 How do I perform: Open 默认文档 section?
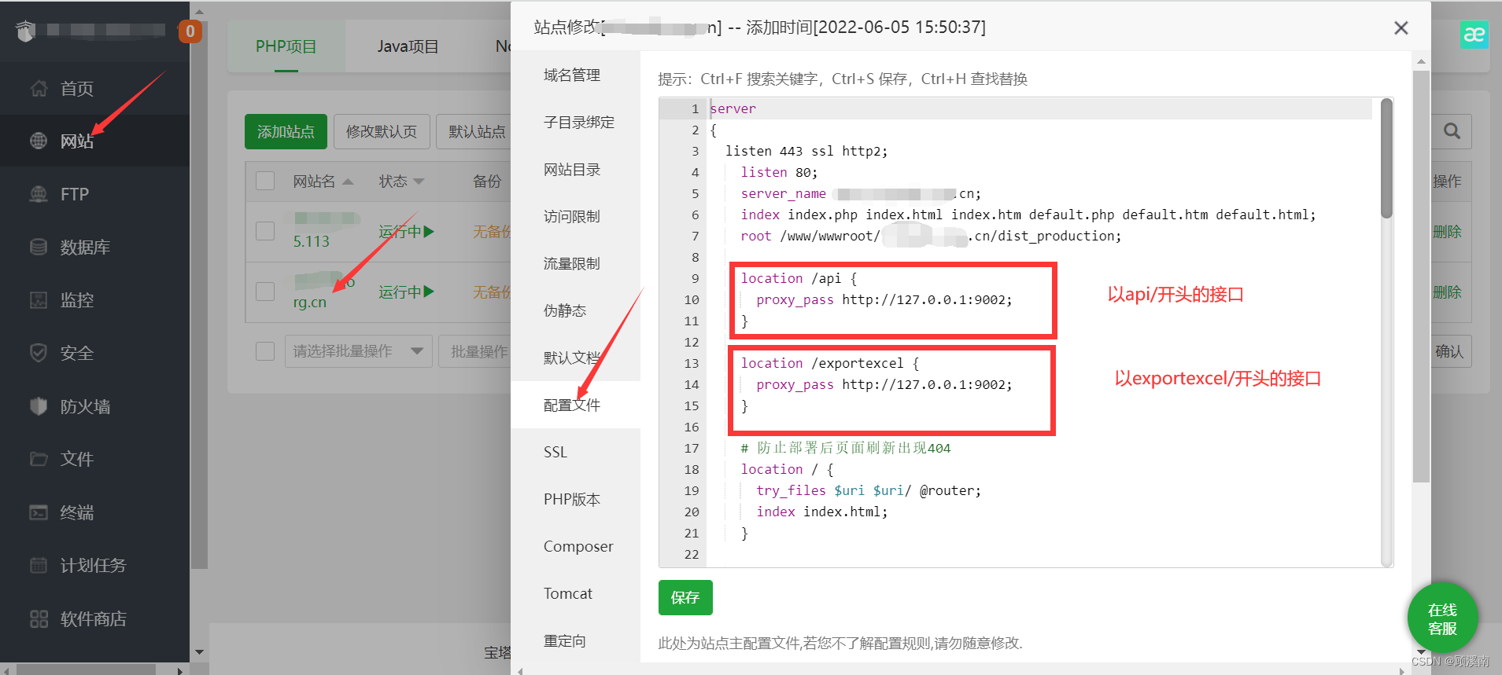click(x=572, y=358)
